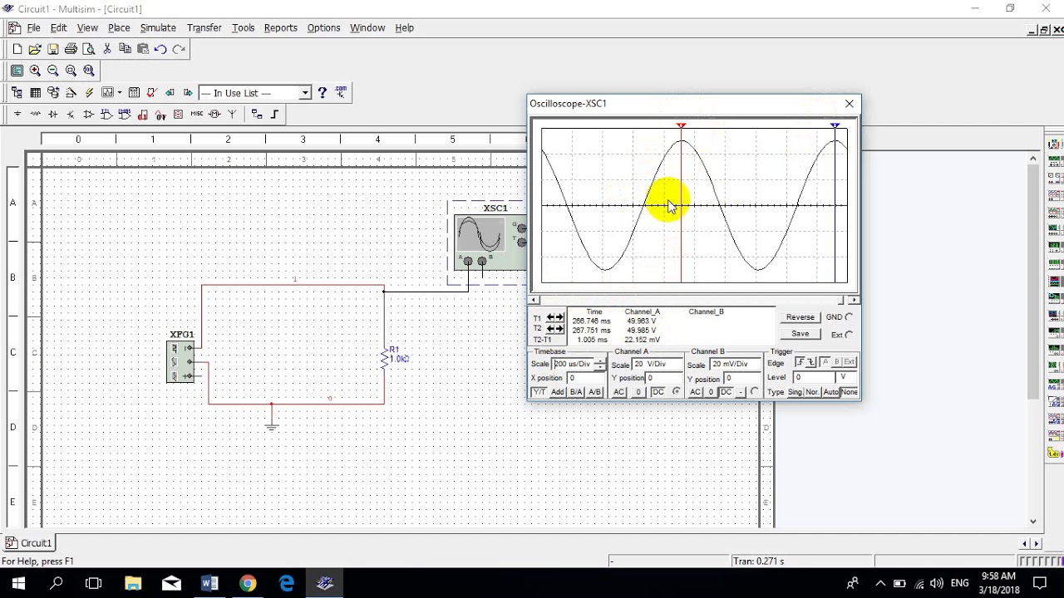Click the New file icon

17,49
